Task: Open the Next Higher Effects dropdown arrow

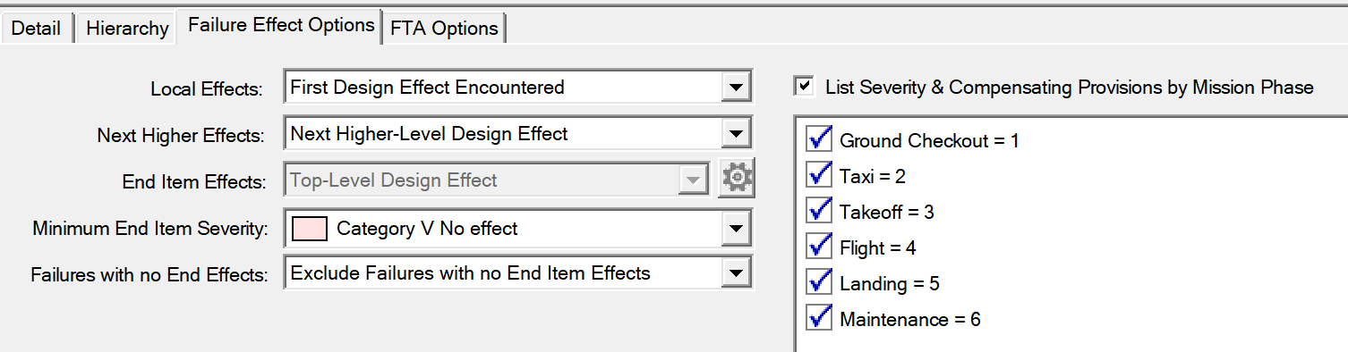Action: (735, 134)
